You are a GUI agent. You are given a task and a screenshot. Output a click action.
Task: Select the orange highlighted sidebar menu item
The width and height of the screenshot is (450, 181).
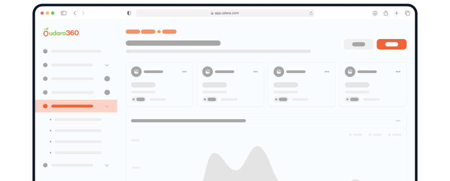click(76, 106)
